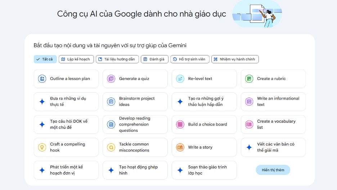Switch to 'Hỗ trợ sinh viên' category
Image resolution: width=337 pixels, height=190 pixels.
(x=190, y=59)
